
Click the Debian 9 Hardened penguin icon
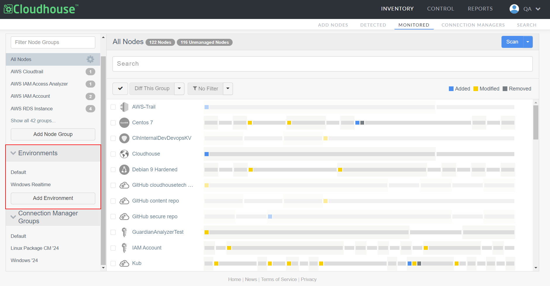click(124, 170)
